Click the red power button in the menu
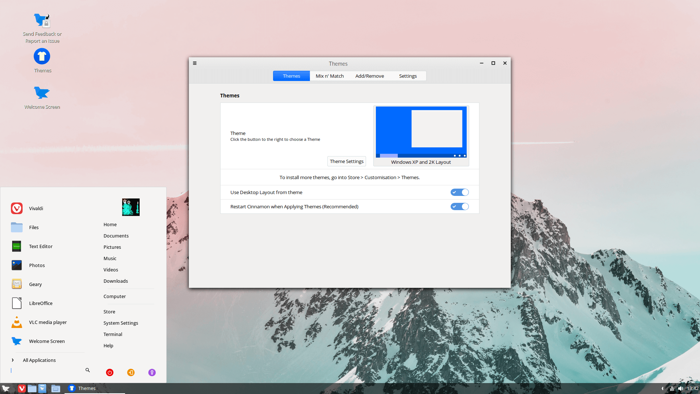This screenshot has height=394, width=700. [110, 372]
